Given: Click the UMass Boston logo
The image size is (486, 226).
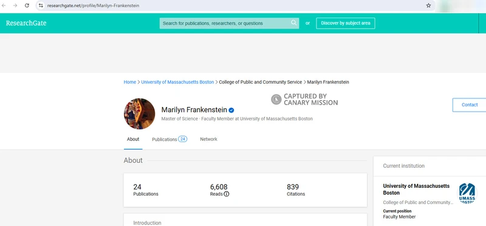Looking at the screenshot, I should coord(467,193).
